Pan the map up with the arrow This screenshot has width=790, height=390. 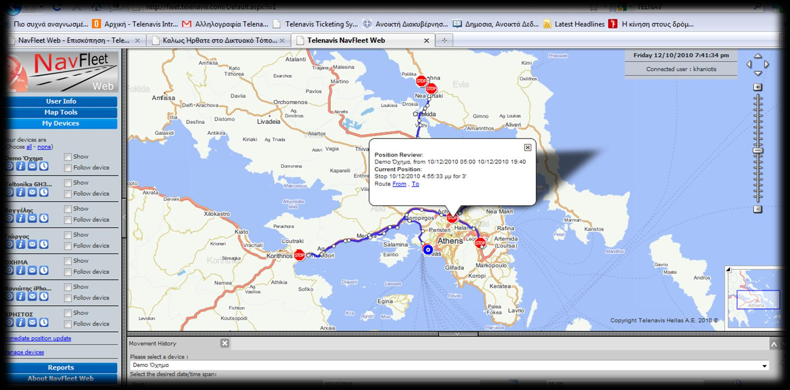(758, 56)
